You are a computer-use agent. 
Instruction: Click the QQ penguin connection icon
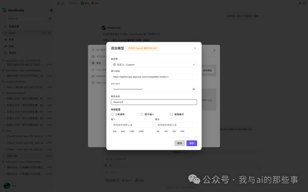(x=93, y=3)
